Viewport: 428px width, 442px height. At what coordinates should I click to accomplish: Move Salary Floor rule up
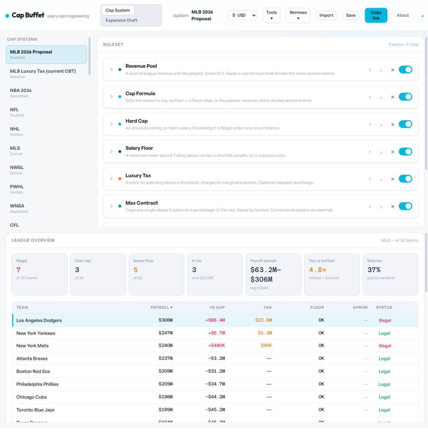click(370, 152)
